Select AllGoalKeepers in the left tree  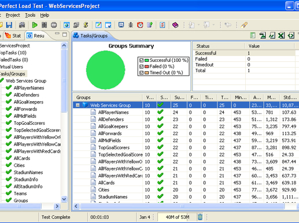click(x=28, y=102)
